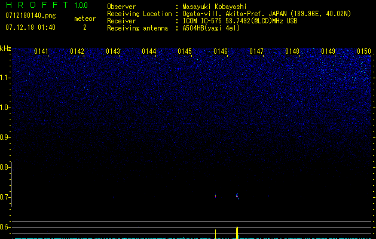
Task: Click the second meteor echo after 0146
Action: coord(237,197)
